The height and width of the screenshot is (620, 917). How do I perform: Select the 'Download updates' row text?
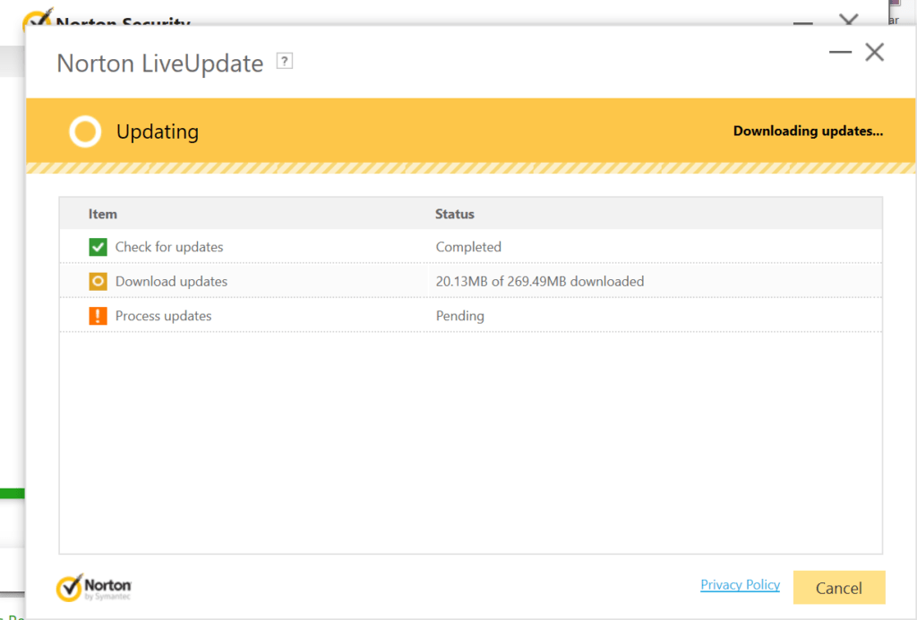(171, 282)
